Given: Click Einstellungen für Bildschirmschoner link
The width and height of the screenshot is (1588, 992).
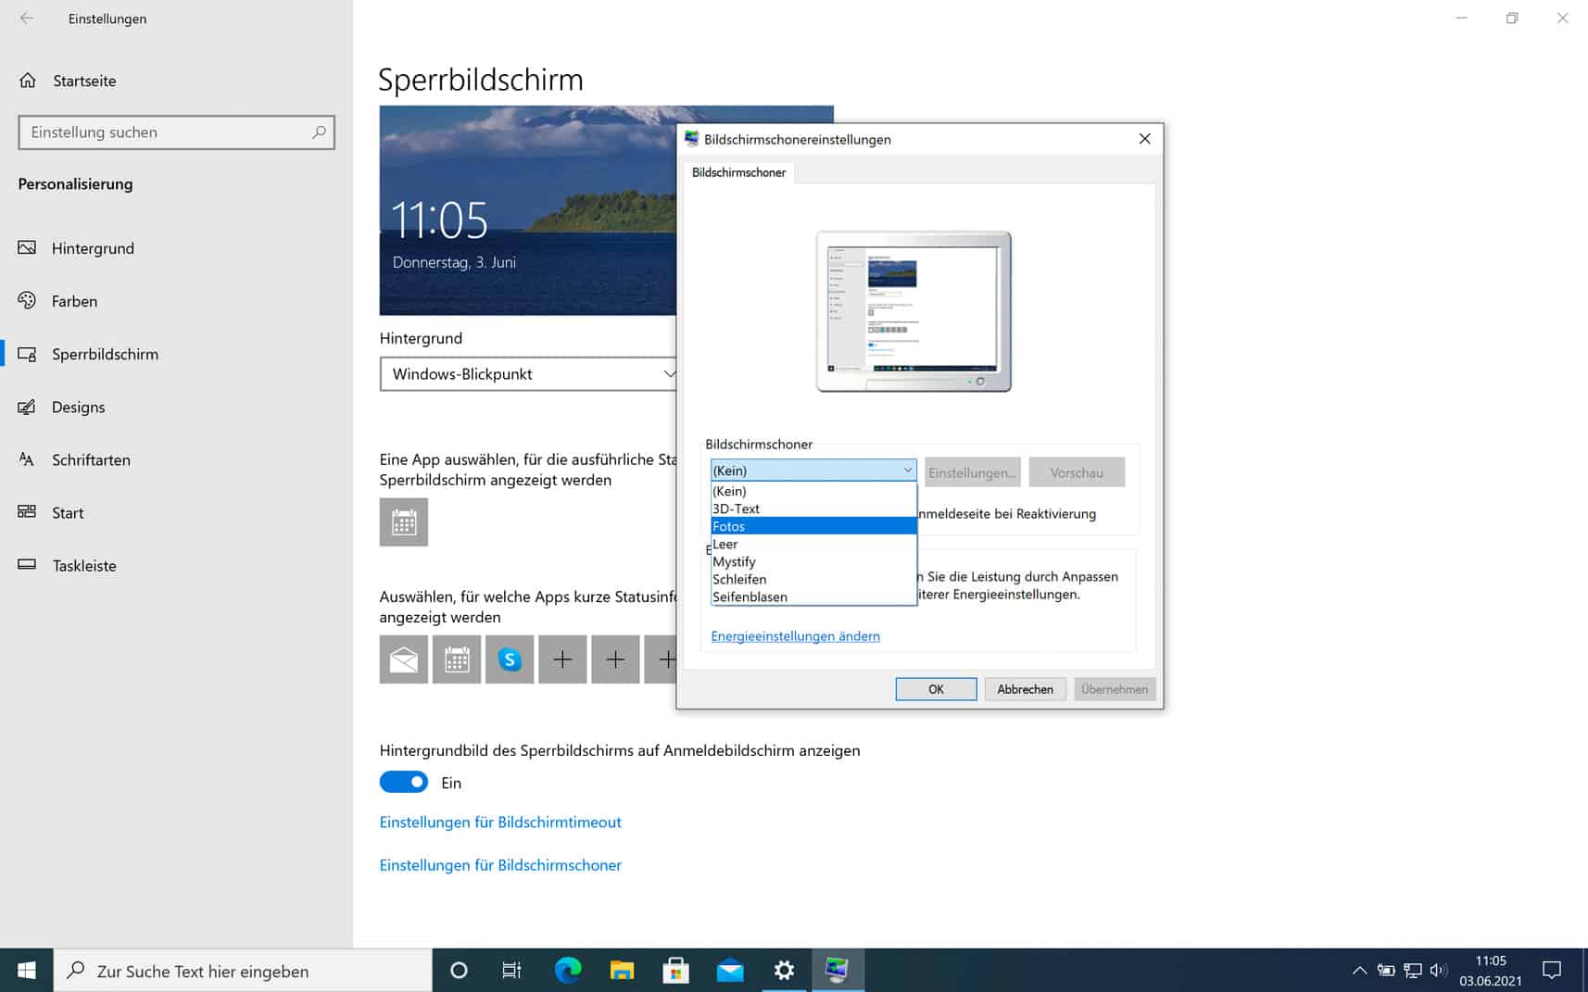Looking at the screenshot, I should pos(500,864).
